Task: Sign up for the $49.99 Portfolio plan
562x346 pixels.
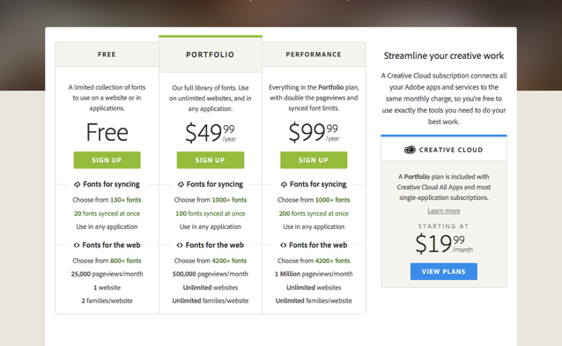Action: coord(211,160)
